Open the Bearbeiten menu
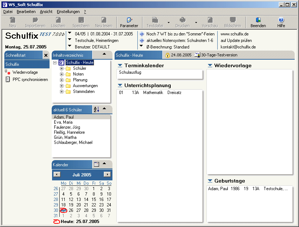 [x=26, y=12]
